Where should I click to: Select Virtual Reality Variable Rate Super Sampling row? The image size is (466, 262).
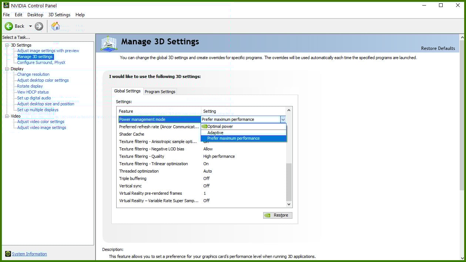click(x=202, y=201)
